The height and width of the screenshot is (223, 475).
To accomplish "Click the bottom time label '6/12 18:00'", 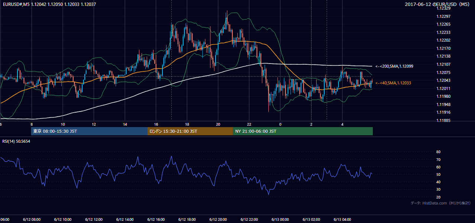I will click(187, 220).
